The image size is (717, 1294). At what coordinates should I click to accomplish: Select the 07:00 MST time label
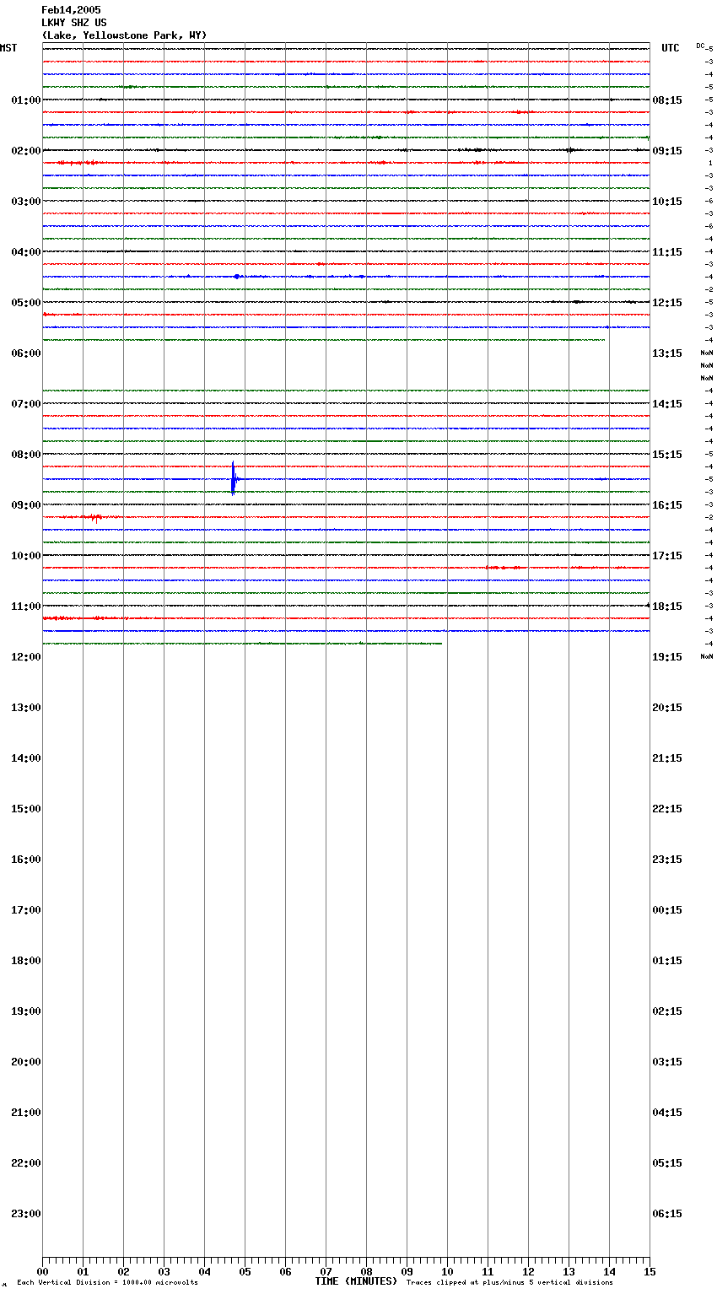point(26,404)
